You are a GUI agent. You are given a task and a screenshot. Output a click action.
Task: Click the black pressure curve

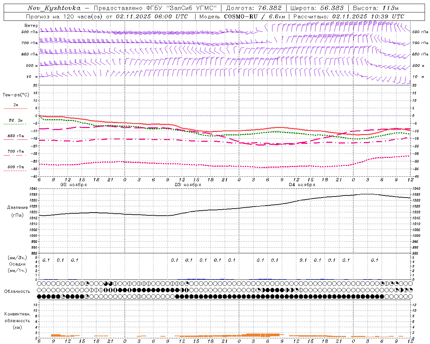[225, 209]
